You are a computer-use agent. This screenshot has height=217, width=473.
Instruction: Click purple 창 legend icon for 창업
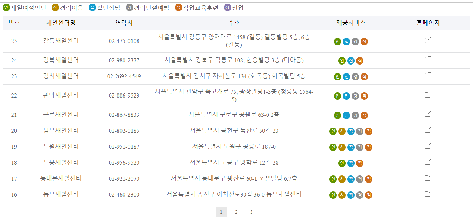tap(228, 7)
